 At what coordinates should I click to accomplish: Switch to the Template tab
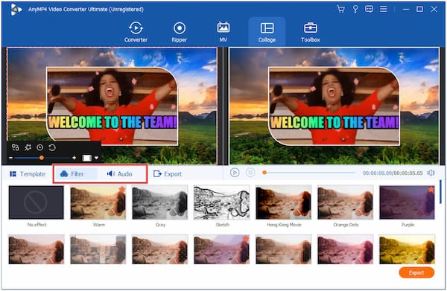(28, 174)
